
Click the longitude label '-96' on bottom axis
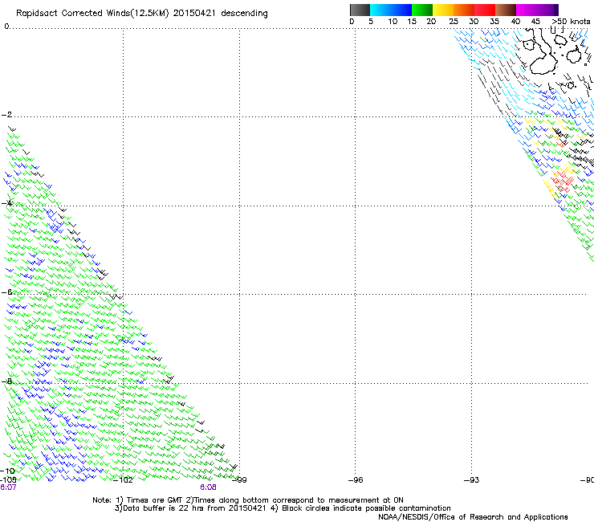pos(356,480)
